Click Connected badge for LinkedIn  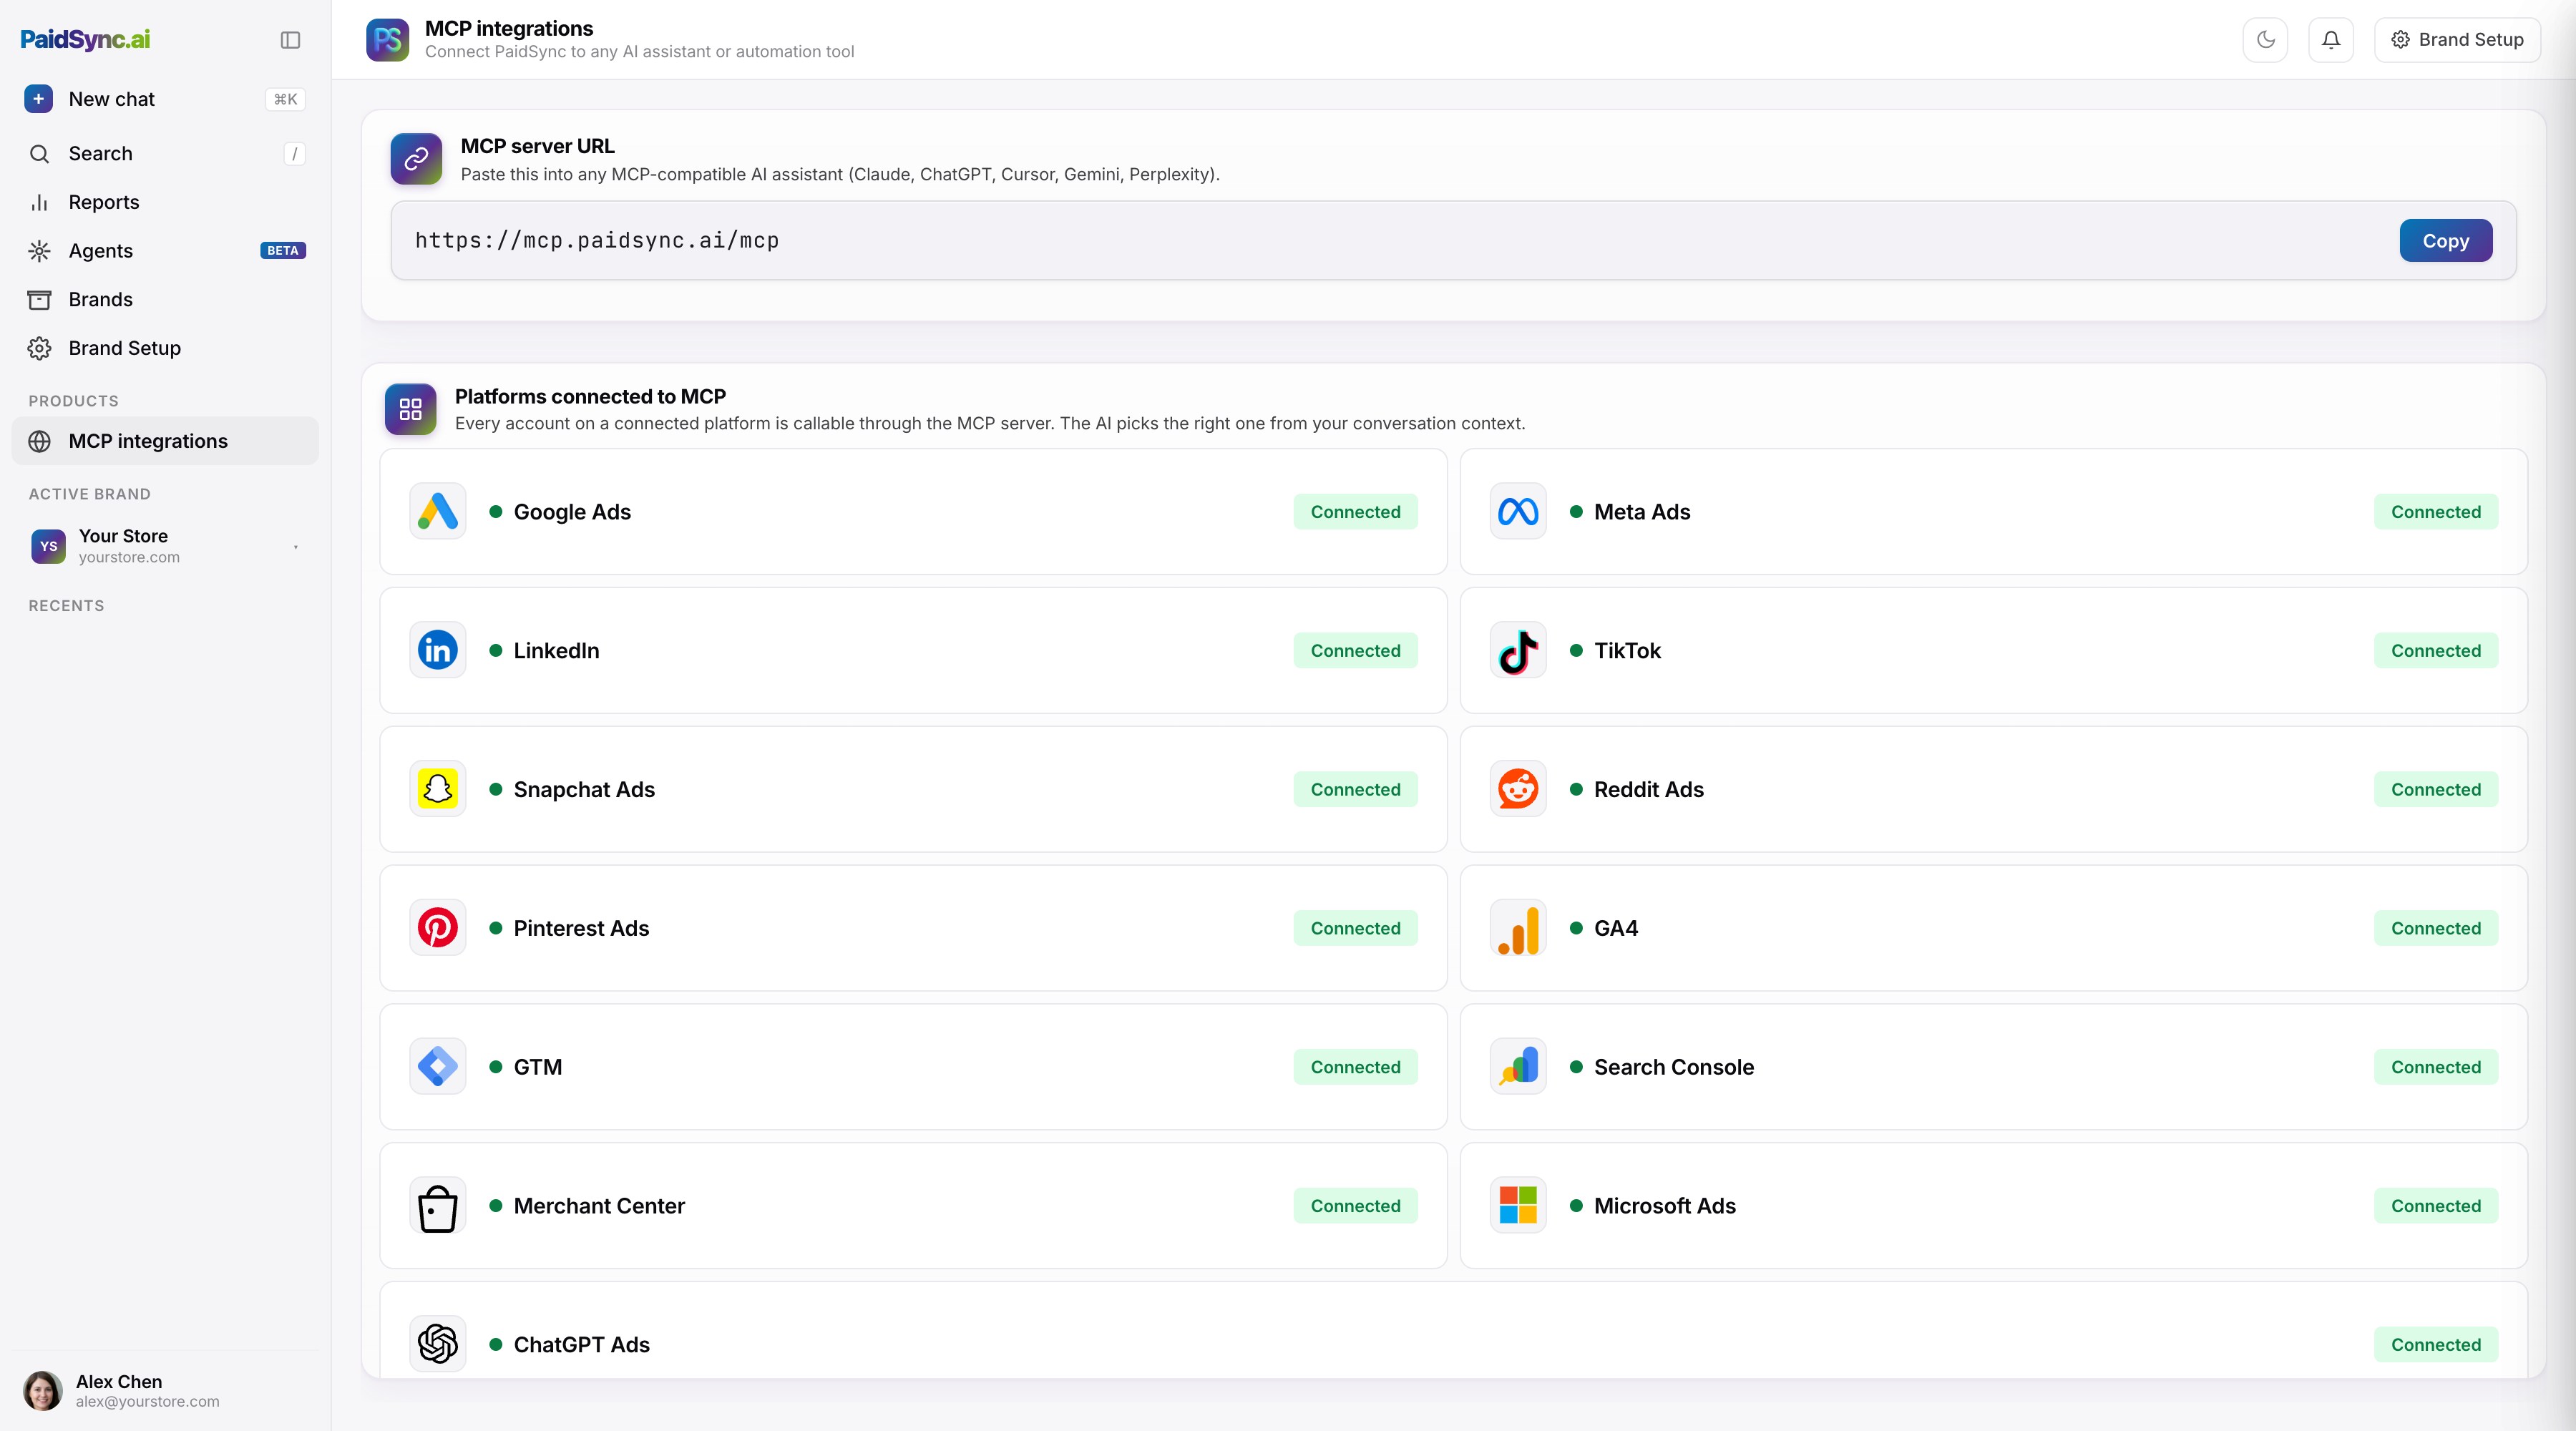(x=1355, y=651)
